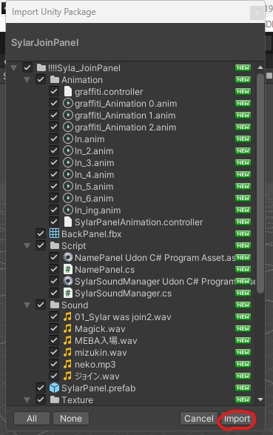Uncheck the Sound folder checkbox
This screenshot has height=435, width=273.
pyautogui.click(x=41, y=305)
